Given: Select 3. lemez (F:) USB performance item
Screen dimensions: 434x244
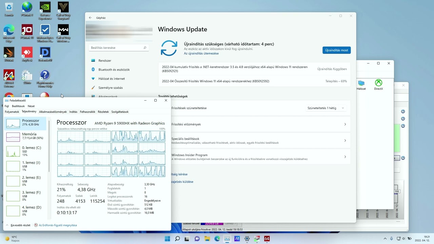Looking at the screenshot, I should point(26,196).
